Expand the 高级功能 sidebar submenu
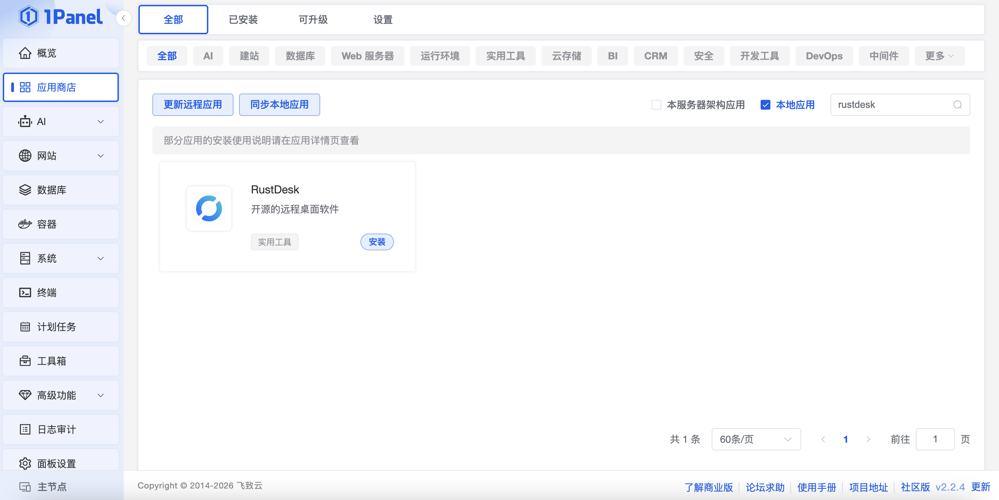The image size is (999, 500). click(x=100, y=395)
